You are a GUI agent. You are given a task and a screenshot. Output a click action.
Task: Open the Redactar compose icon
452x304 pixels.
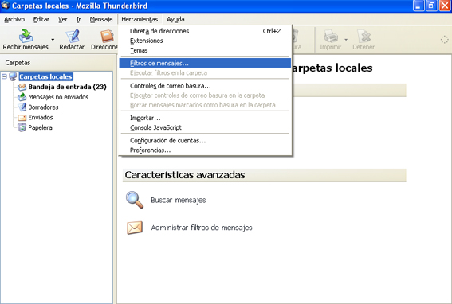point(72,36)
